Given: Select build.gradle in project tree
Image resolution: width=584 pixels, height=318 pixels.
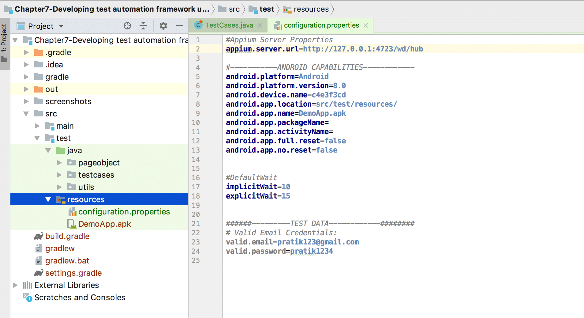Looking at the screenshot, I should (x=67, y=236).
